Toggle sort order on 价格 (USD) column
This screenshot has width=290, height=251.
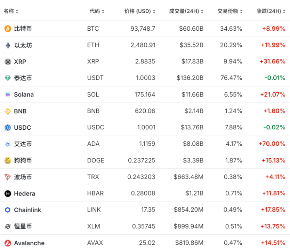pos(154,11)
